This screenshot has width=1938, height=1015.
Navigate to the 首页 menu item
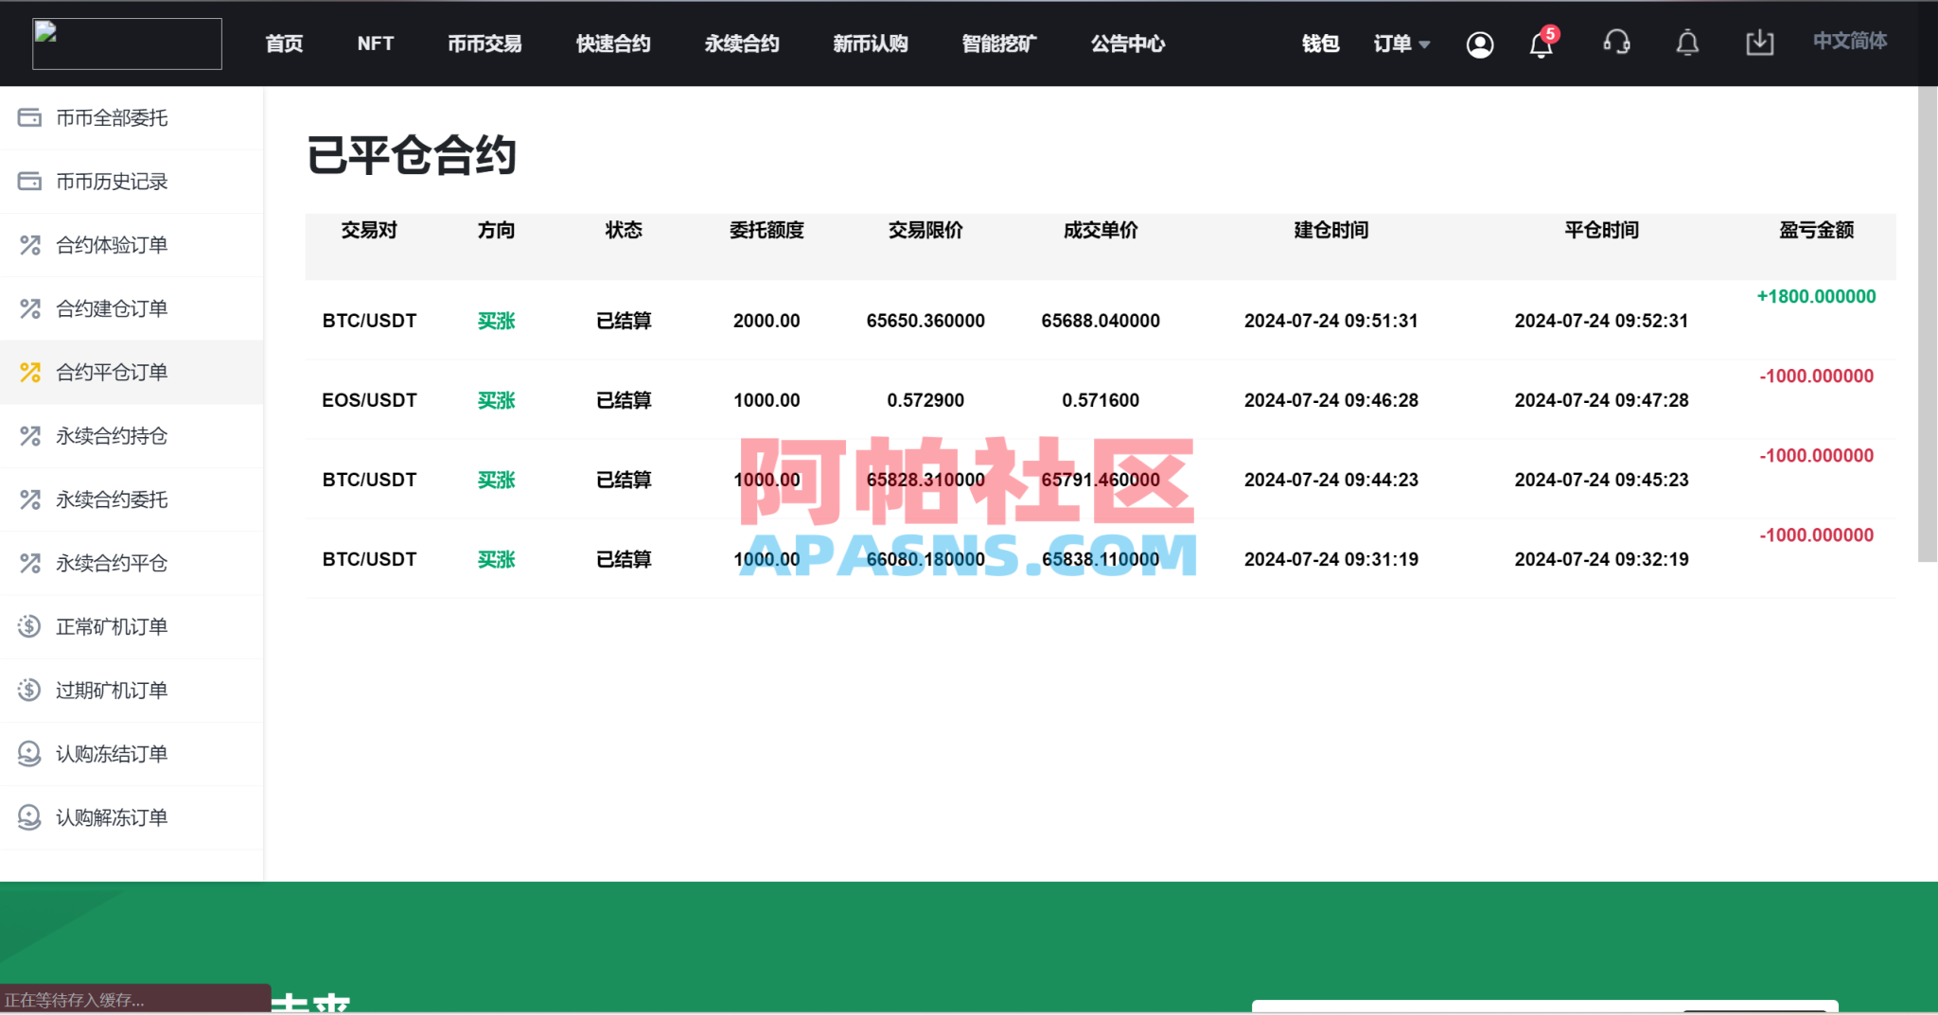coord(284,44)
